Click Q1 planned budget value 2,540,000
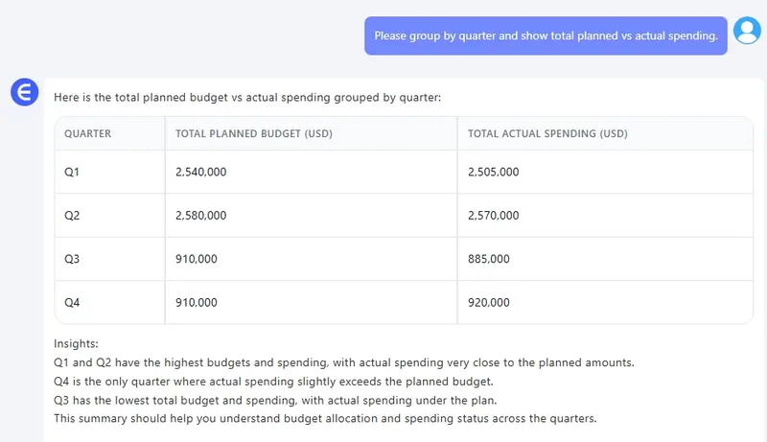Screen dimensions: 767x442 tap(201, 173)
